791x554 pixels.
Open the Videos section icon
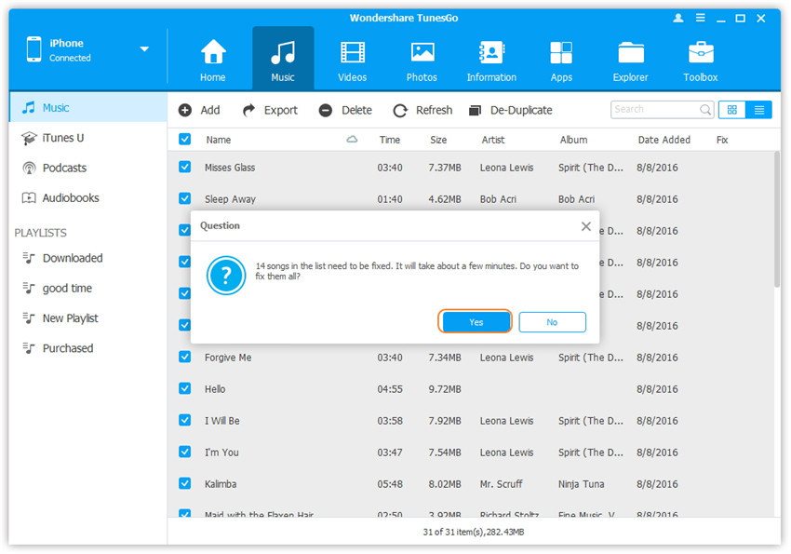point(352,53)
